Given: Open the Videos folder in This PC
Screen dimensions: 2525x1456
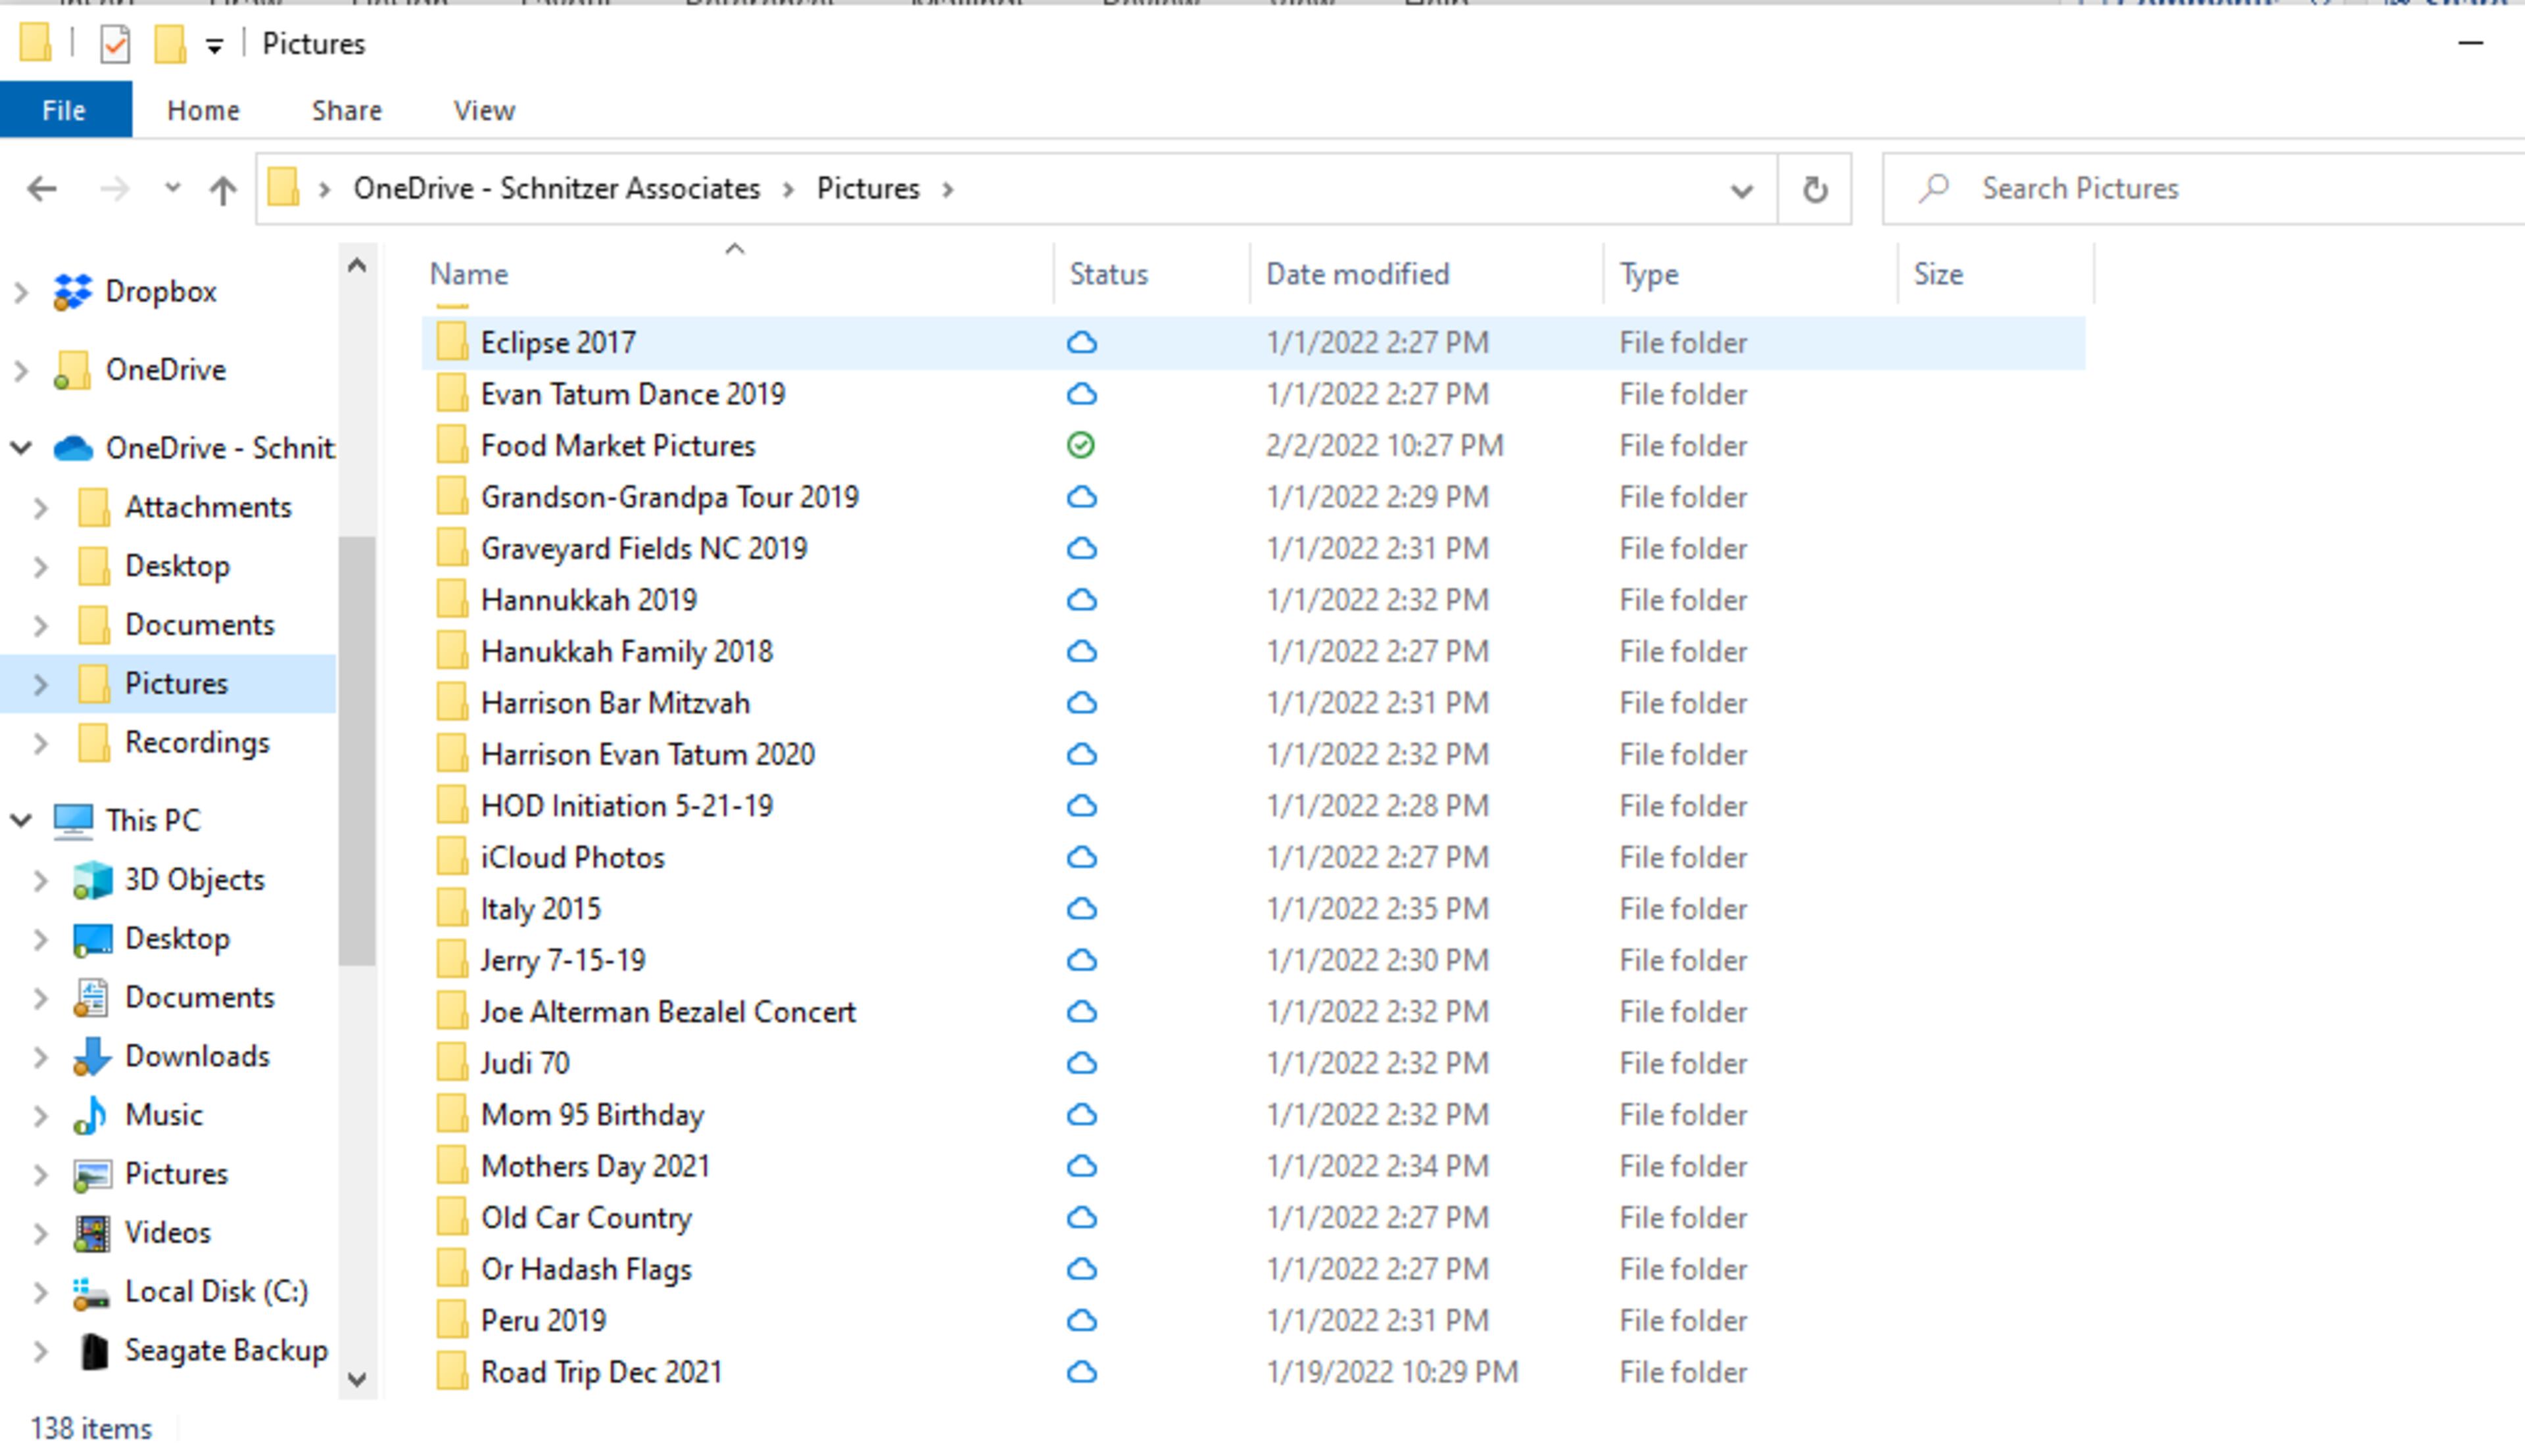Looking at the screenshot, I should pyautogui.click(x=166, y=1231).
